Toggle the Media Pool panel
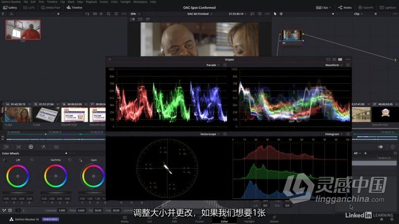The width and height of the screenshot is (399, 224). point(51,7)
